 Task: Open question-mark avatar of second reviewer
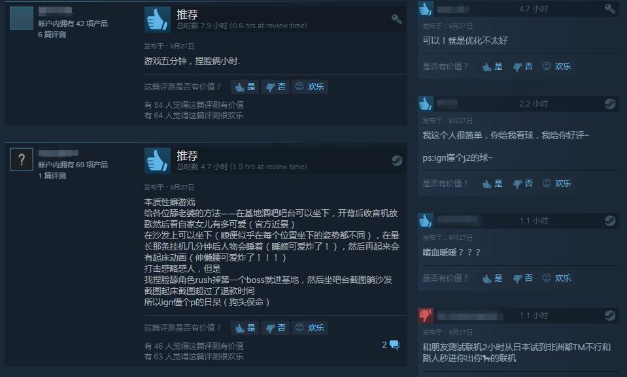tap(22, 159)
